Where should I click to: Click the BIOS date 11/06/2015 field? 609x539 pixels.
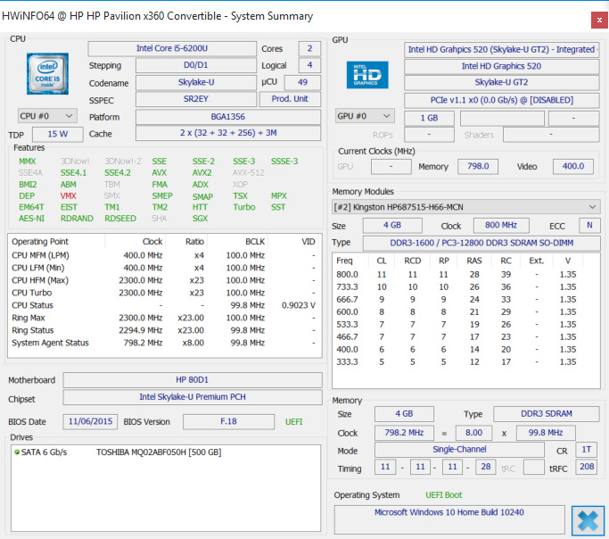pyautogui.click(x=90, y=421)
